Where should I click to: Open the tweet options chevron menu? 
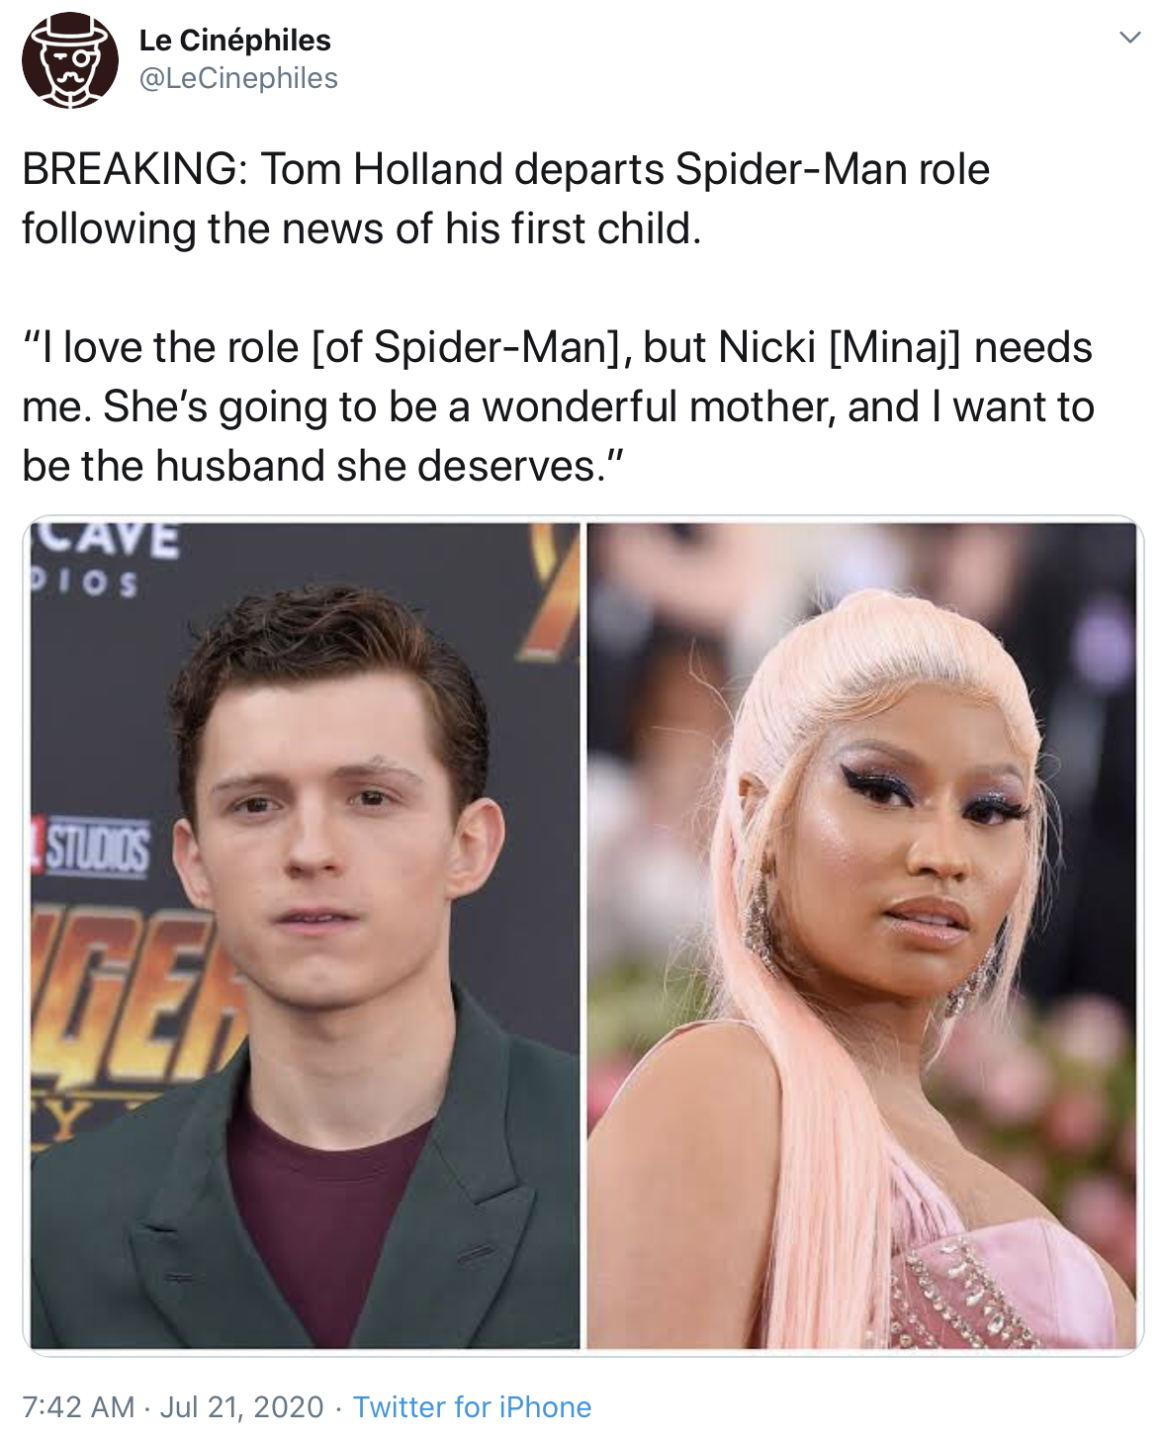coord(1128,38)
